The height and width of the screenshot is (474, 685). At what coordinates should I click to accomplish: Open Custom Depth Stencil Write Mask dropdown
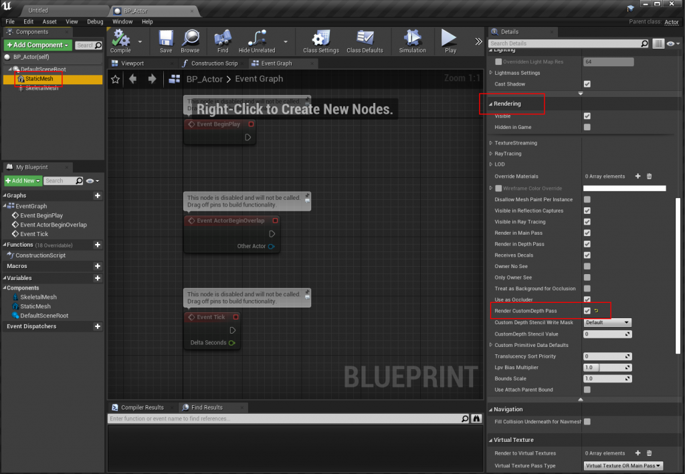click(607, 322)
